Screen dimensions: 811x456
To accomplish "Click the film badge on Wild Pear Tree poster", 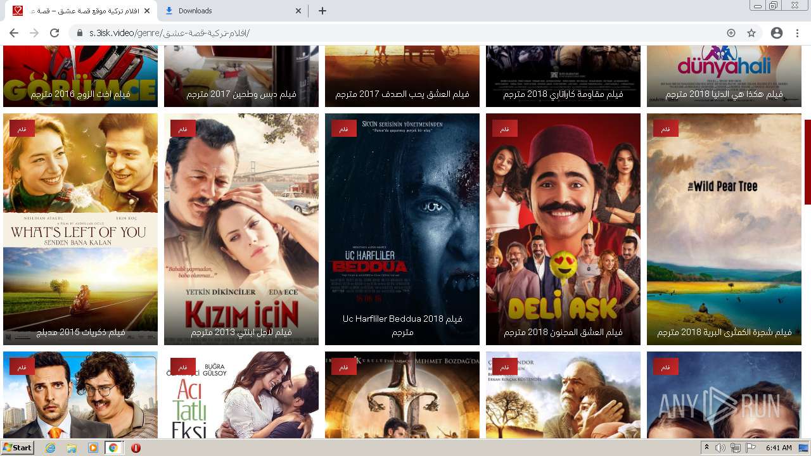I will (x=665, y=129).
